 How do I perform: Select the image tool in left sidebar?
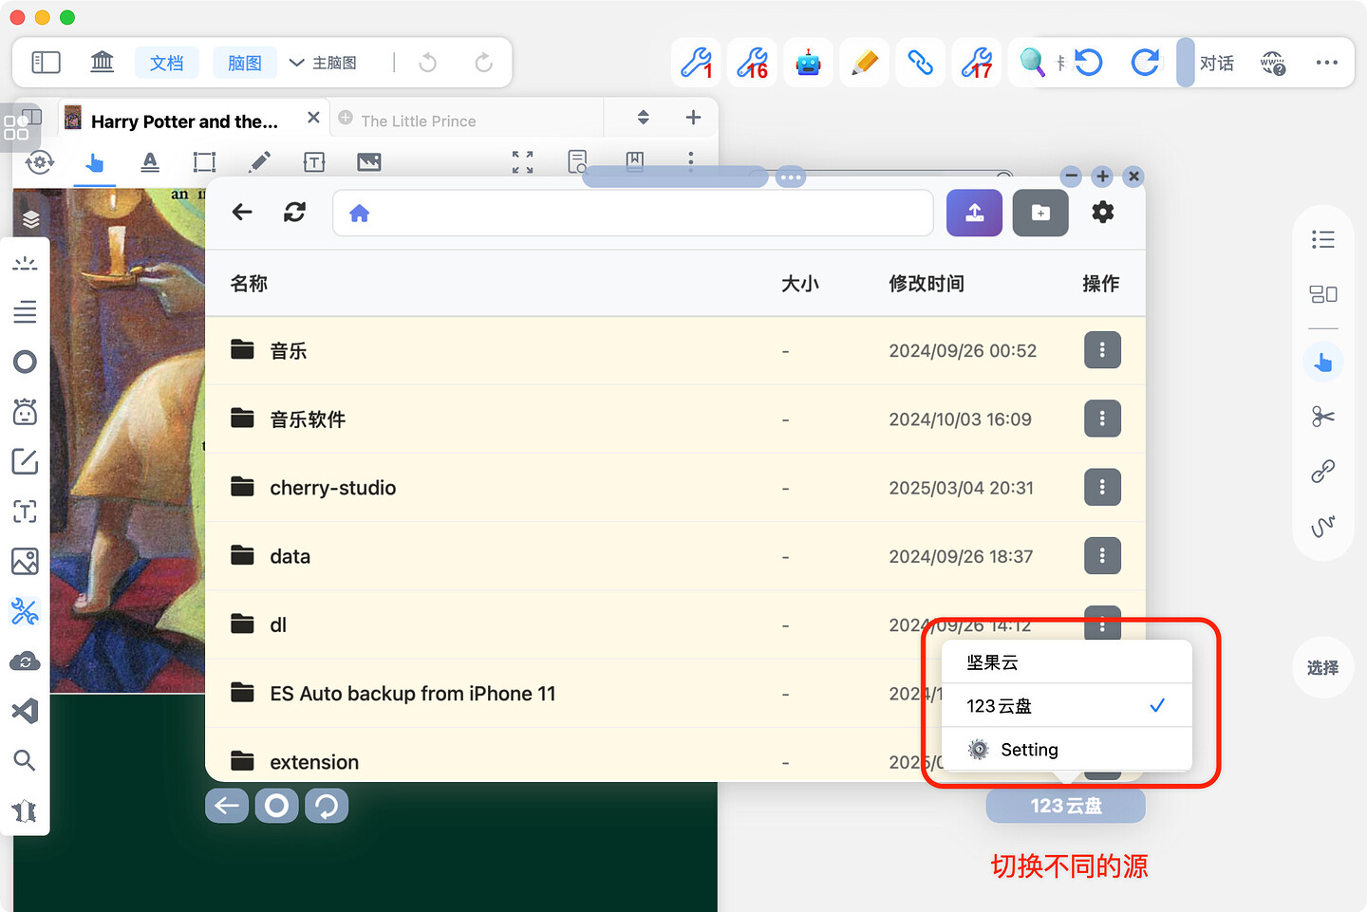(25, 562)
